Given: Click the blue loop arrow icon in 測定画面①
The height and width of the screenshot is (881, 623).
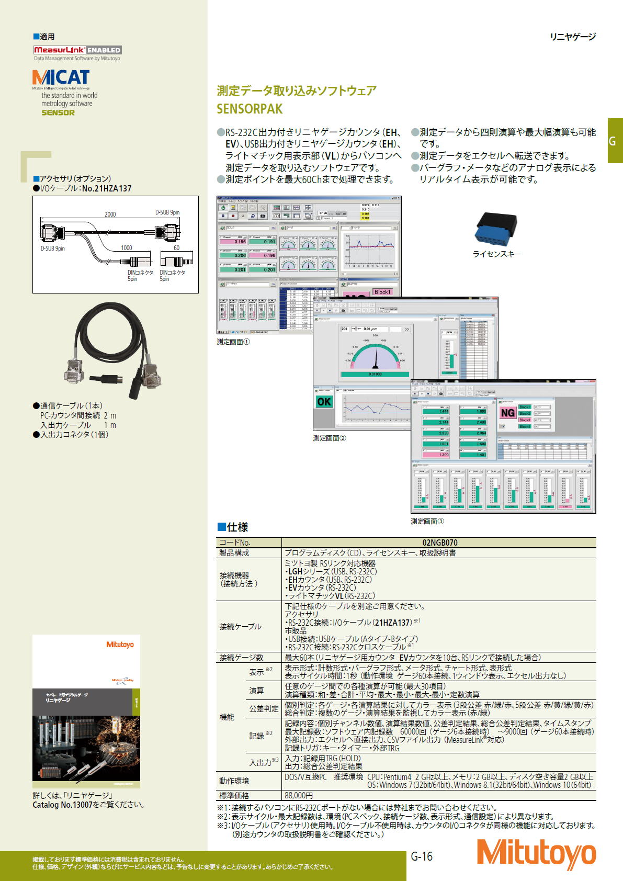Looking at the screenshot, I should [x=253, y=216].
